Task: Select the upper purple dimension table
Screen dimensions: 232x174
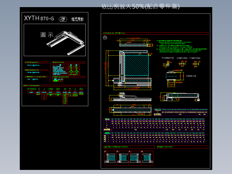Action: pyautogui.click(x=154, y=124)
